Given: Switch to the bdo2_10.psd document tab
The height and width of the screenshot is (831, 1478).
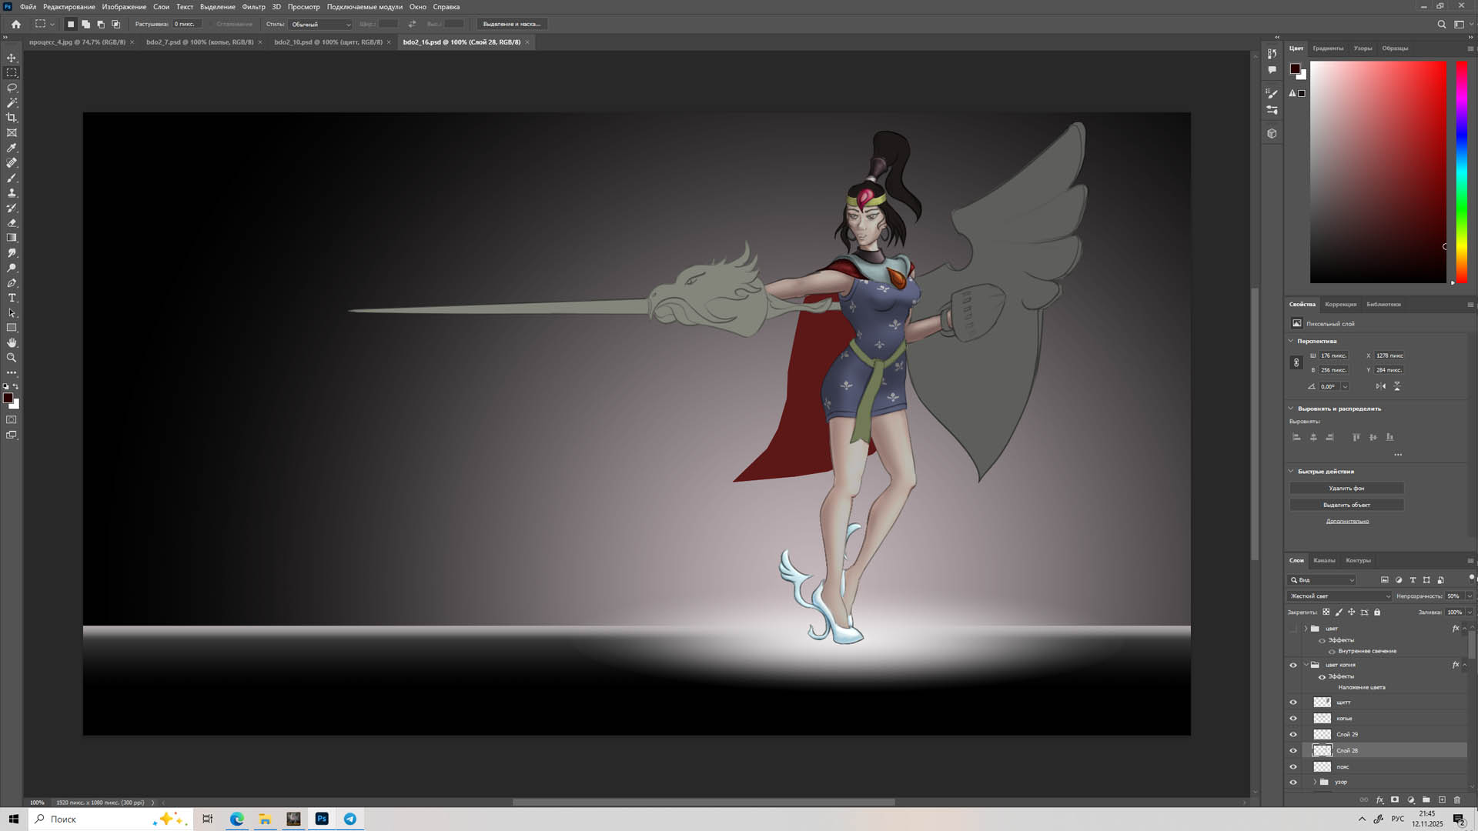Looking at the screenshot, I should click(328, 42).
